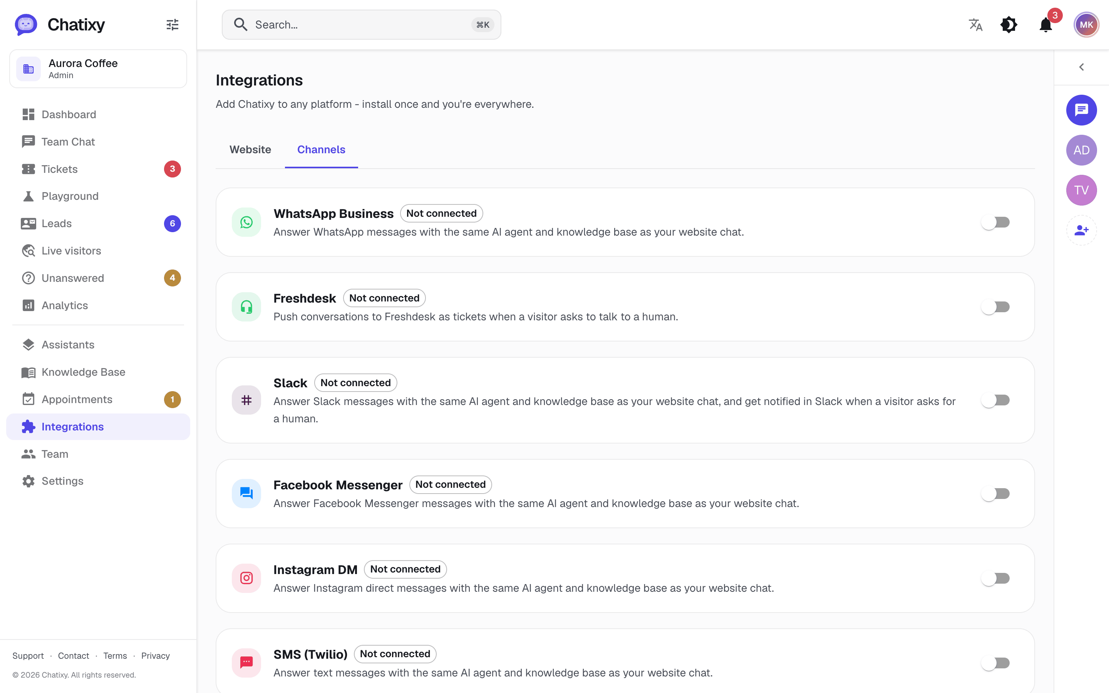Select the Channels tab
The height and width of the screenshot is (693, 1109).
click(321, 150)
